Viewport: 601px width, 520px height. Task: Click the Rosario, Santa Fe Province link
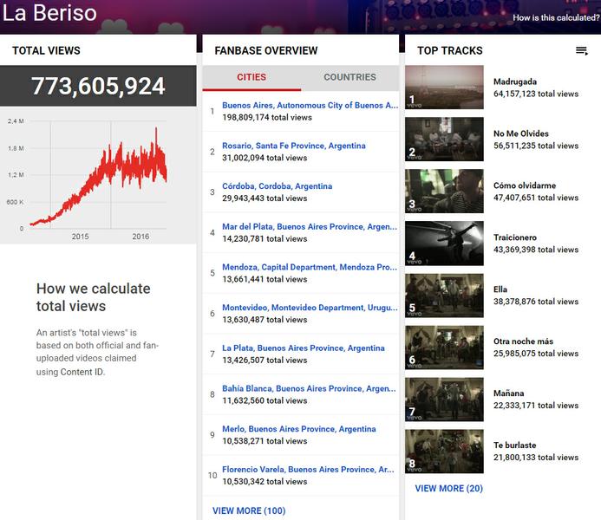[293, 146]
